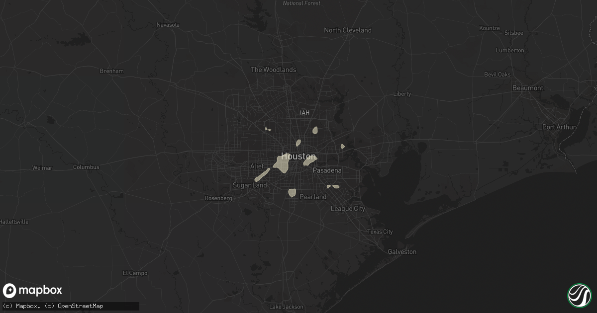Viewport: 597px width, 313px height.
Task: Click the Alief label
Action: [x=257, y=166]
